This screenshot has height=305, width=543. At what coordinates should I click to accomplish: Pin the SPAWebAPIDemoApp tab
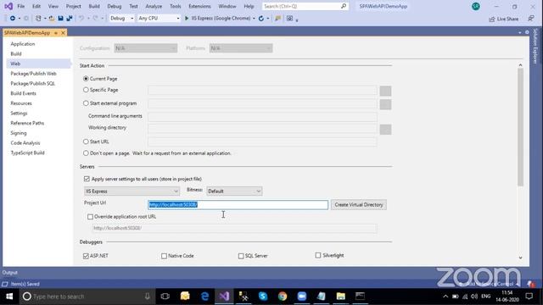click(56, 33)
